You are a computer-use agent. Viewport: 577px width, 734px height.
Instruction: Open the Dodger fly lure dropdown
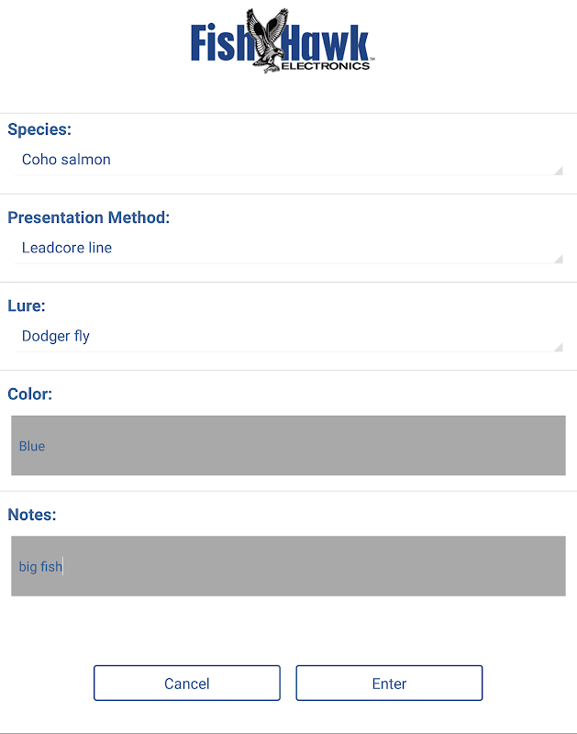[x=288, y=337]
